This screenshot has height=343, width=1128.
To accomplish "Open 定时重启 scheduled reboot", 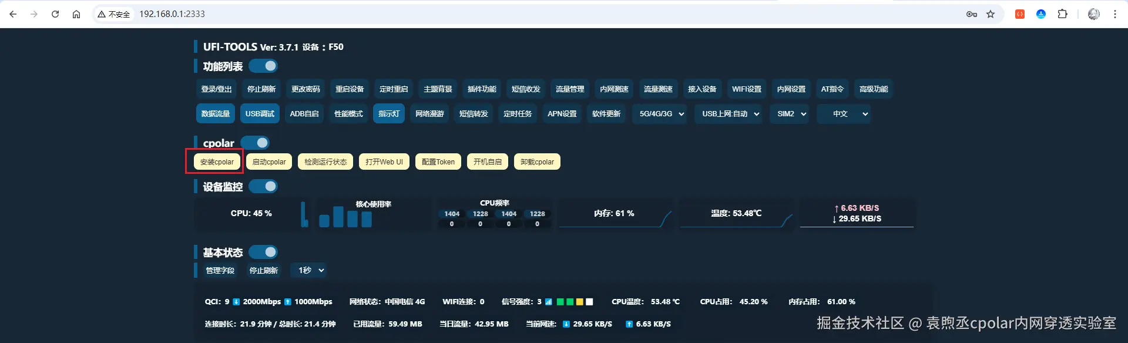I will tap(394, 89).
